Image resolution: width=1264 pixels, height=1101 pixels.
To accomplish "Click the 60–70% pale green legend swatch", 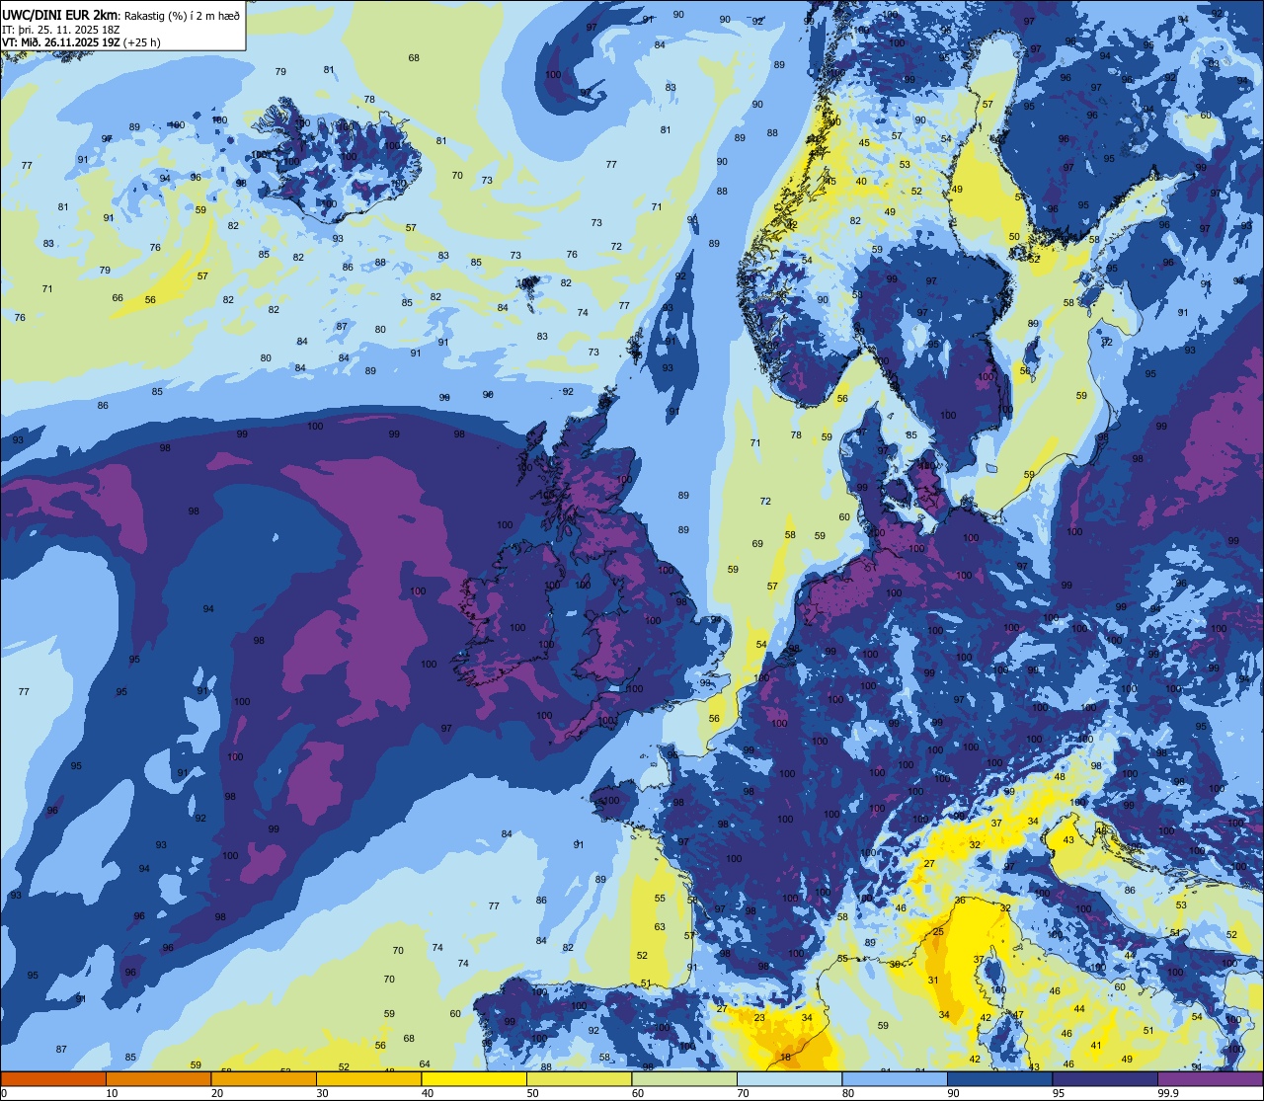I will [x=684, y=1078].
